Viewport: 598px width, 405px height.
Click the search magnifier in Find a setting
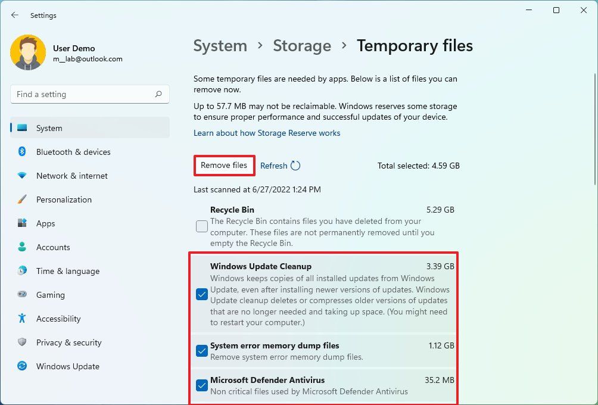pos(158,94)
